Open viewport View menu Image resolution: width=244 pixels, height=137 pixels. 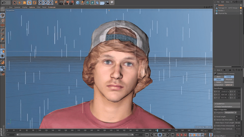pyautogui.click(x=11, y=7)
